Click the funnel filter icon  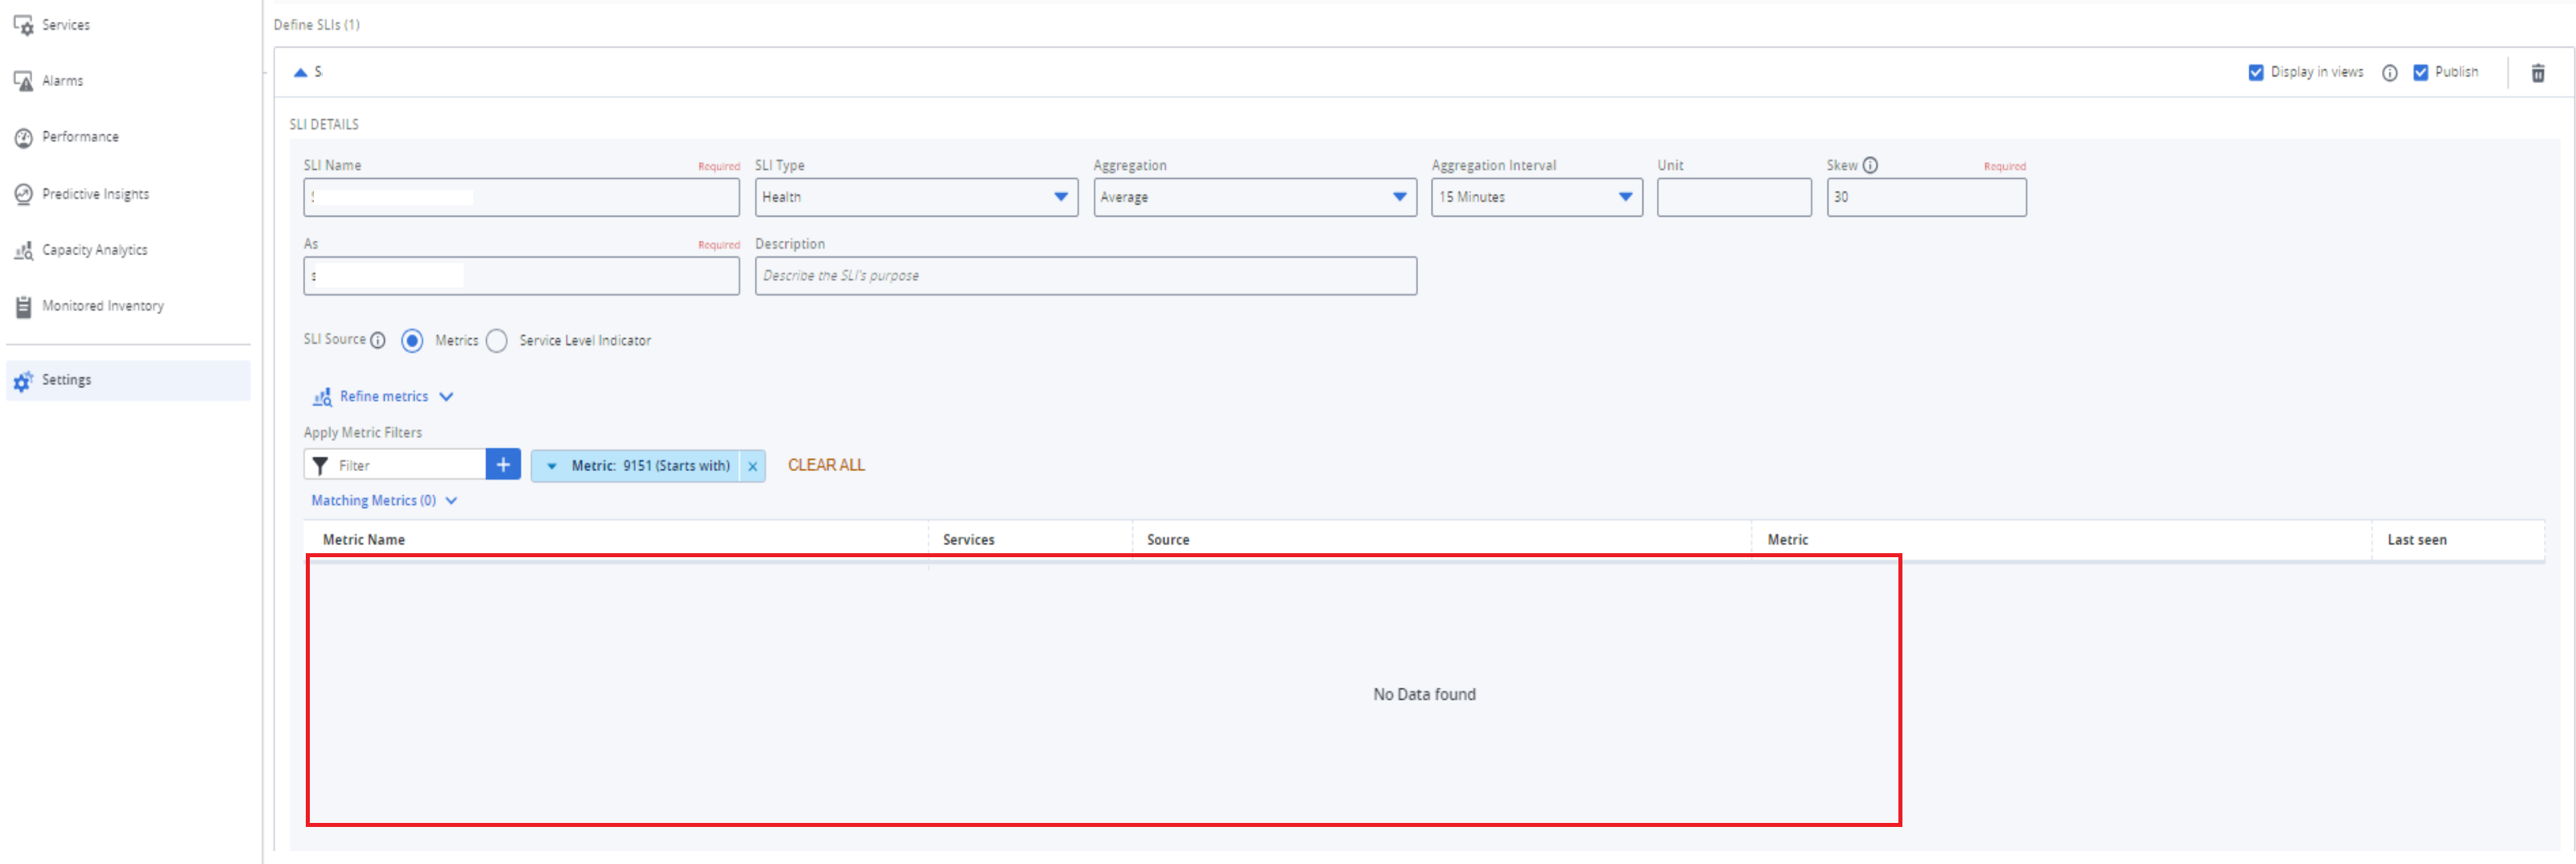320,465
